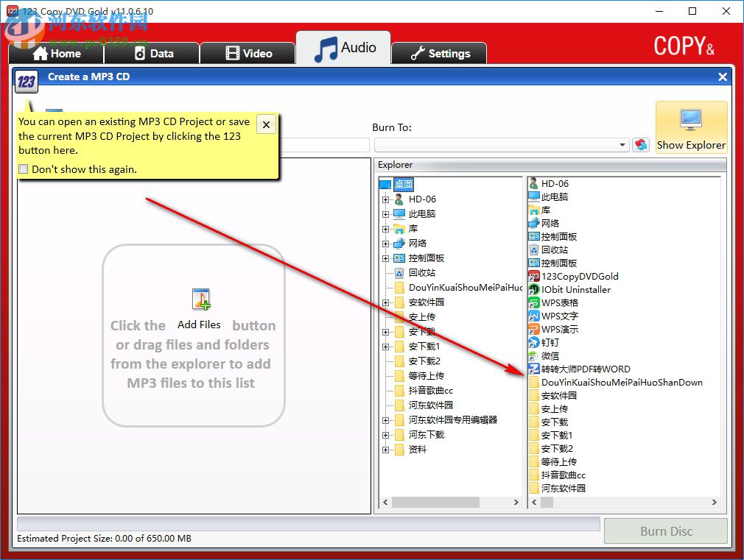Click the 控制面板 icon in tree

click(x=399, y=258)
